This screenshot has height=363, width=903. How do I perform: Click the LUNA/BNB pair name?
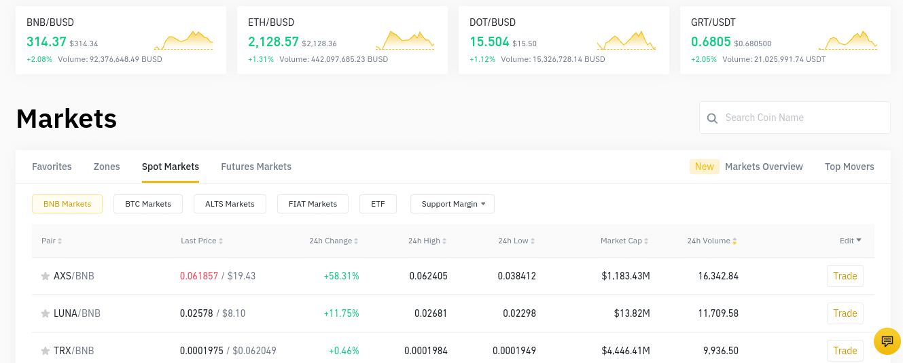click(77, 313)
